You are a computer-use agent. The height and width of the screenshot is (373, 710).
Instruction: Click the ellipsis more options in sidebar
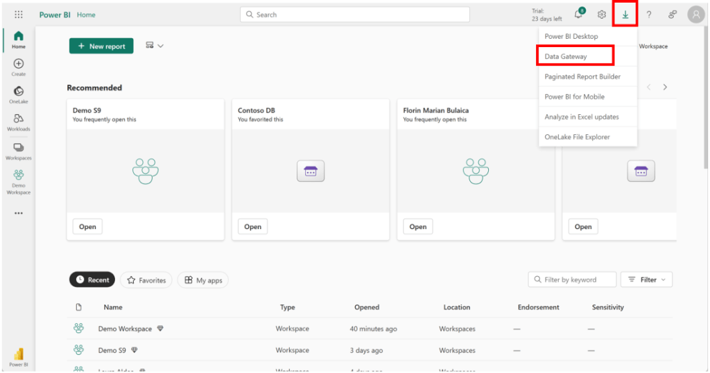pos(19,213)
